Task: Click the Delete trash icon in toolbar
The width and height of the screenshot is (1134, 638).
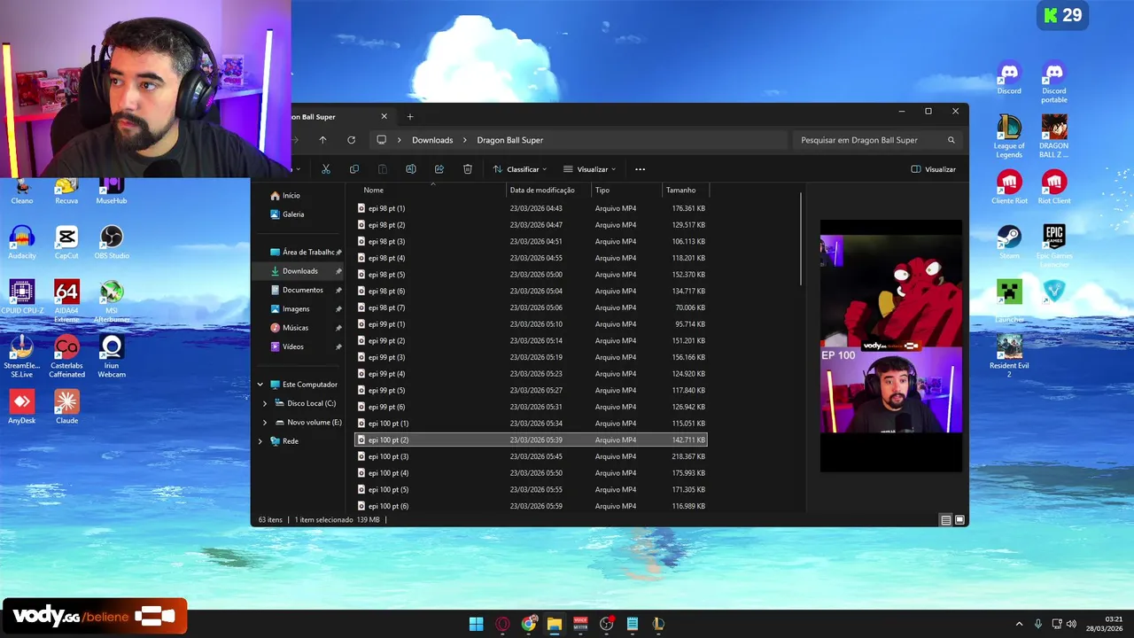Action: coord(468,169)
